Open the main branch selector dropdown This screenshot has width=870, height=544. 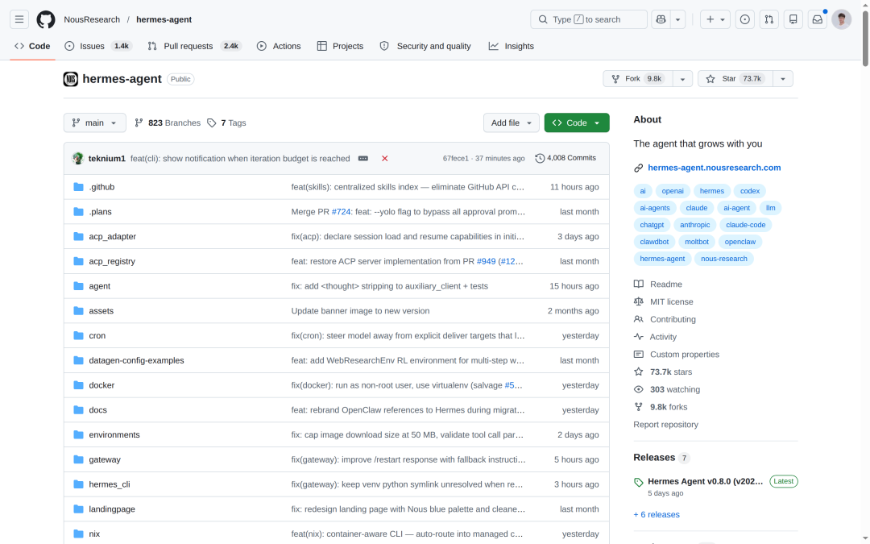[x=95, y=123]
